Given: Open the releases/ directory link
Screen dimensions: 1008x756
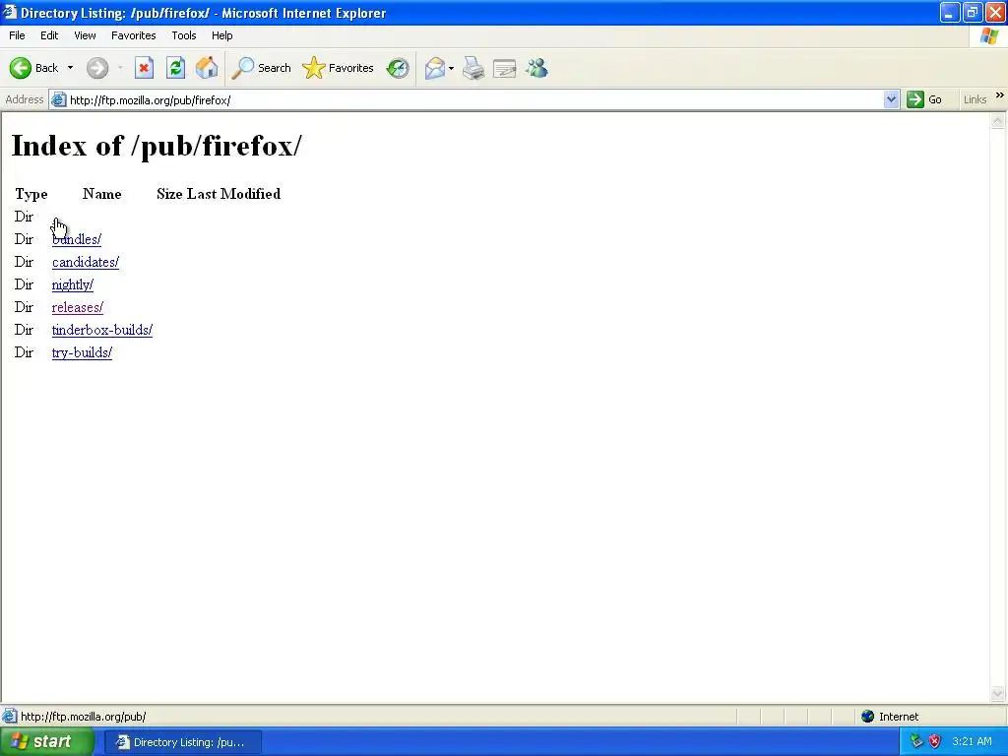Looking at the screenshot, I should point(78,307).
